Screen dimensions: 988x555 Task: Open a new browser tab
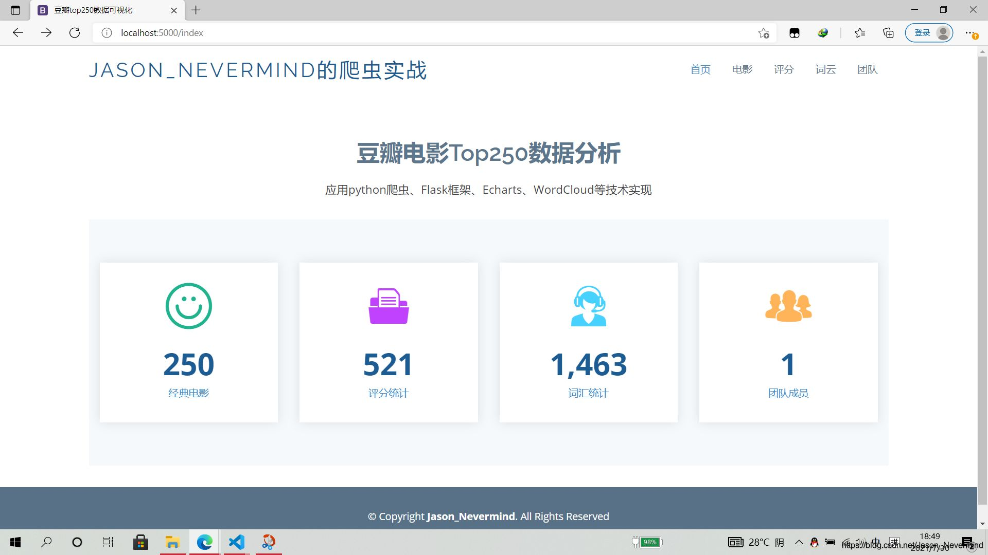tap(196, 10)
